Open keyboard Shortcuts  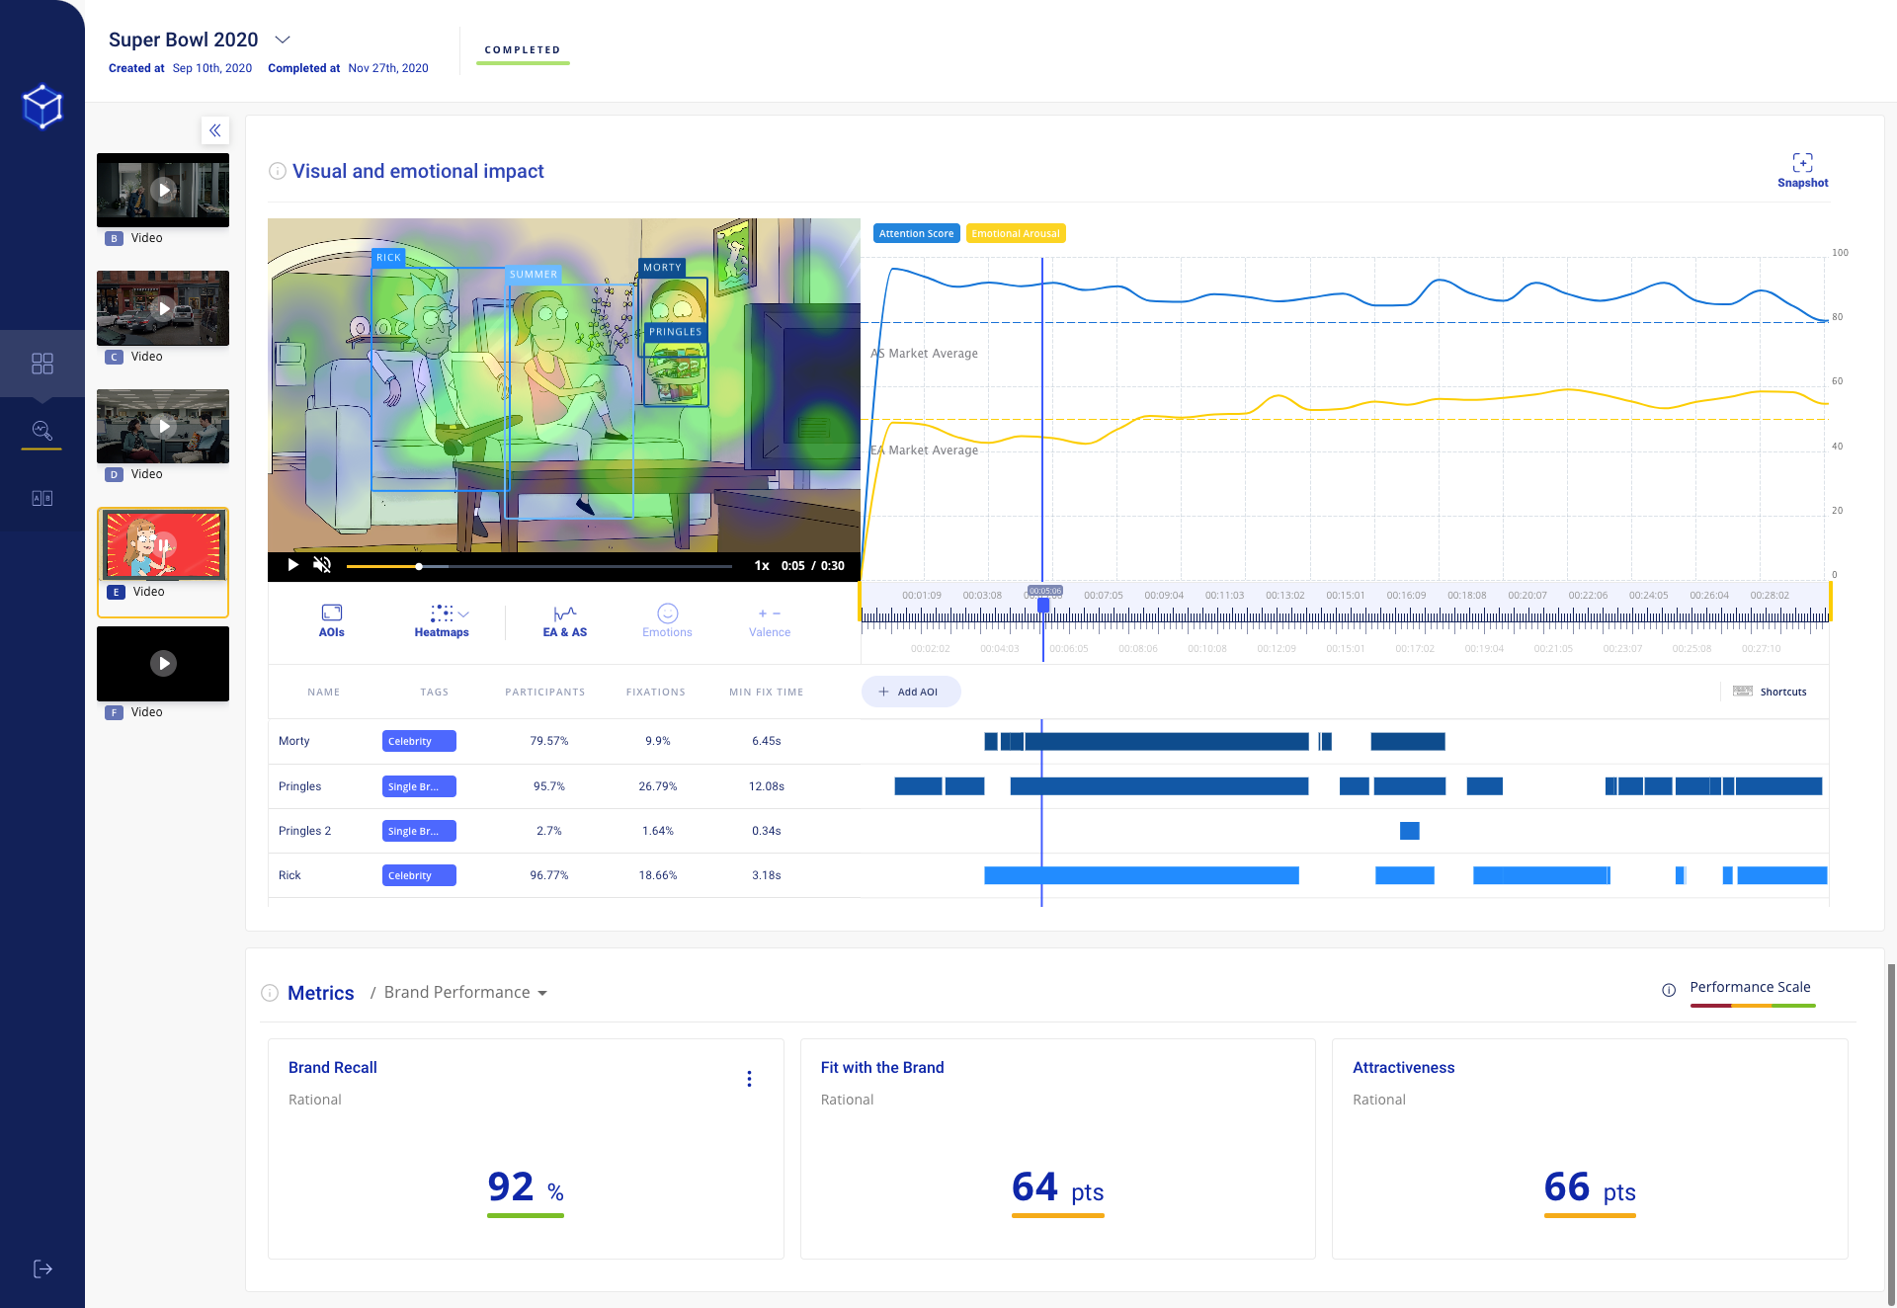(1771, 692)
